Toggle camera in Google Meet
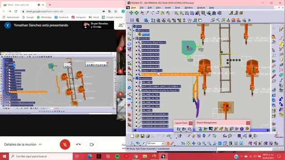 pos(92,144)
